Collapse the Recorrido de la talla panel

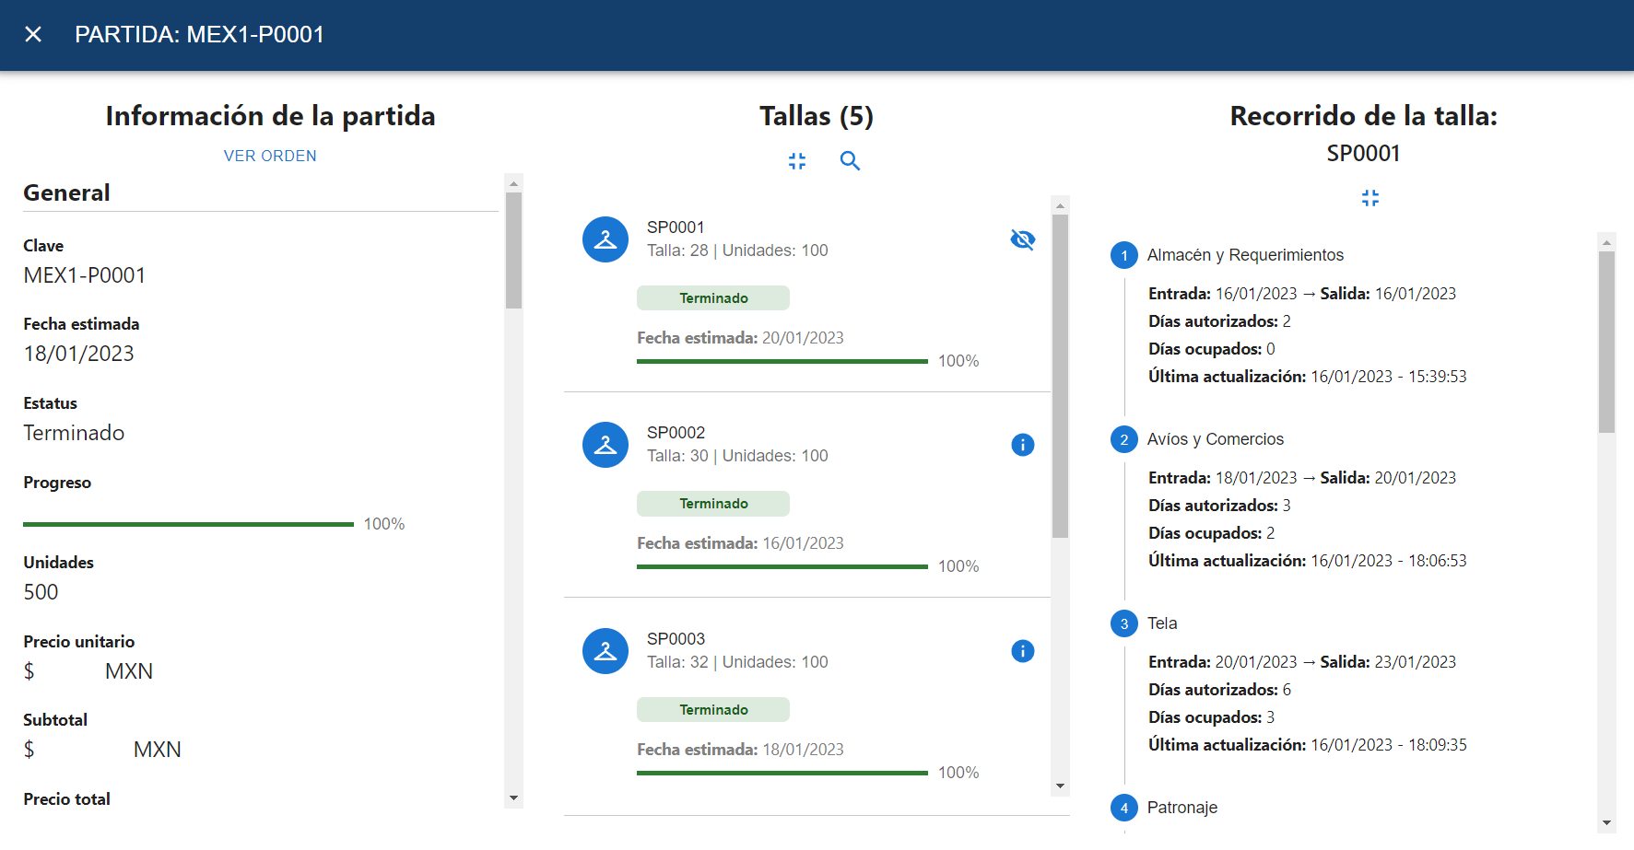coord(1370,198)
